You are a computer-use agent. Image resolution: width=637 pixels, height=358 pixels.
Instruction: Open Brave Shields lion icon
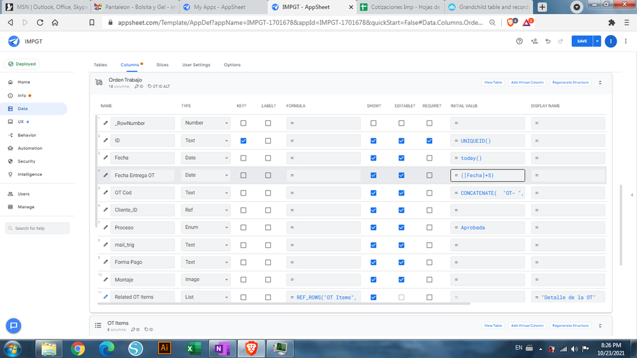click(511, 22)
